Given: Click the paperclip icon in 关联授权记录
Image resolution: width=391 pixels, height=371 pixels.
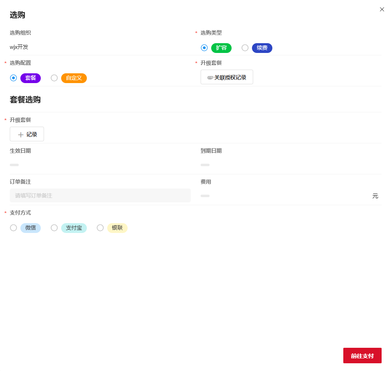Looking at the screenshot, I should pos(210,77).
